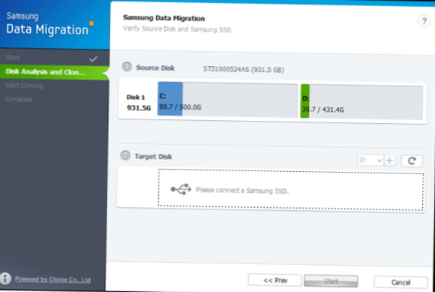Click the 30.7 / 431.4G value
This screenshot has height=292, width=435.
323,110
